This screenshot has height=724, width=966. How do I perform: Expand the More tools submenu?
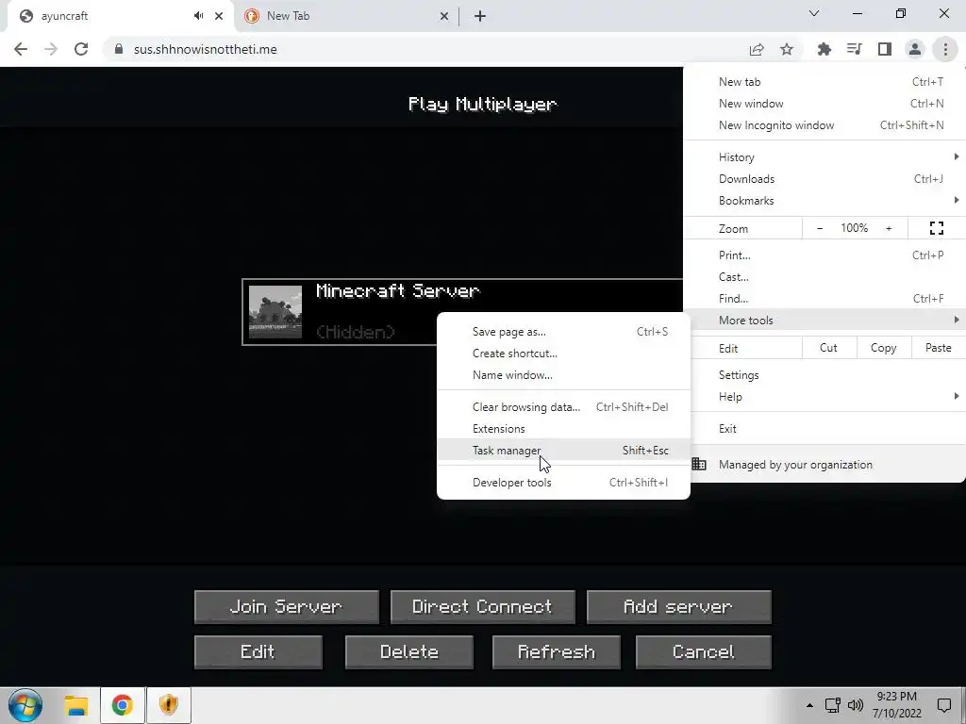(824, 320)
